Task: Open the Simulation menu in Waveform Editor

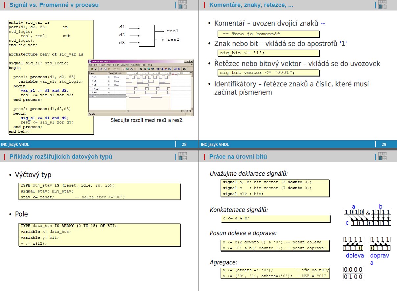Action: coord(125,65)
